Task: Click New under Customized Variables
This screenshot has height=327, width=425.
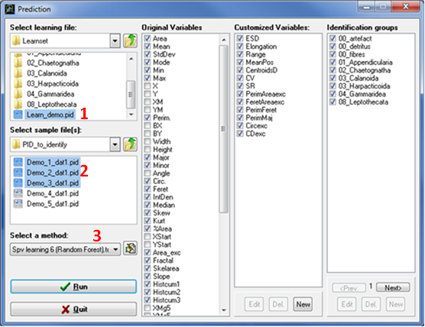Action: pyautogui.click(x=303, y=304)
